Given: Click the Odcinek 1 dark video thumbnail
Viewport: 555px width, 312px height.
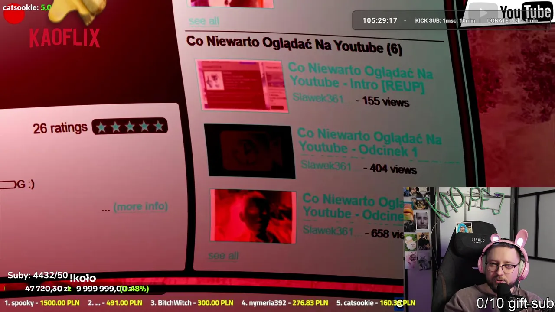Looking at the screenshot, I should [x=250, y=151].
